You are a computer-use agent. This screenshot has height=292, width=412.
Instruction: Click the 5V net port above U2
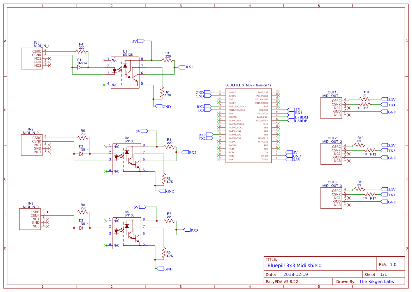coord(144,131)
